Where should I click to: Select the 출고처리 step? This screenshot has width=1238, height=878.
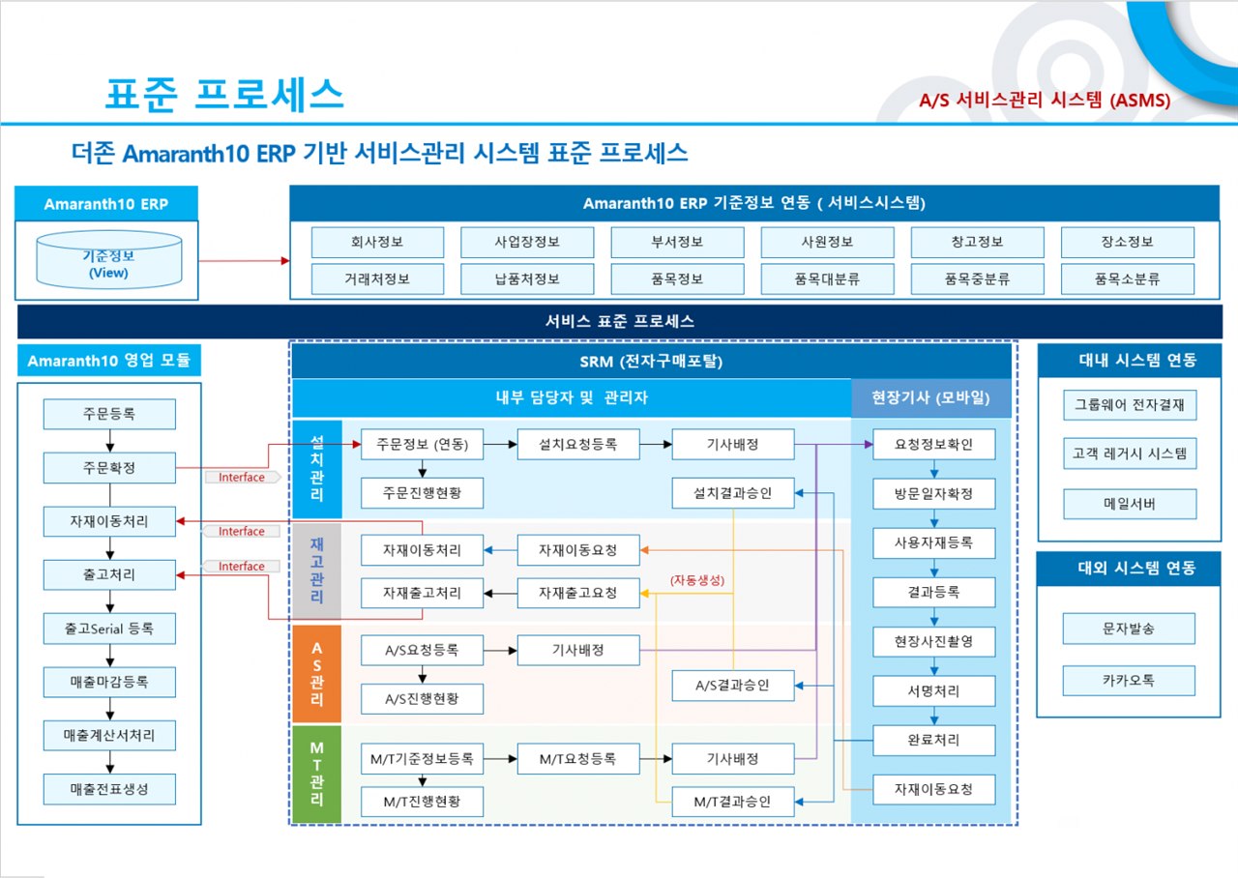point(109,575)
